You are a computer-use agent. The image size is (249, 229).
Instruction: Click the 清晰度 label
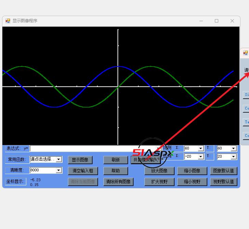coord(17,170)
